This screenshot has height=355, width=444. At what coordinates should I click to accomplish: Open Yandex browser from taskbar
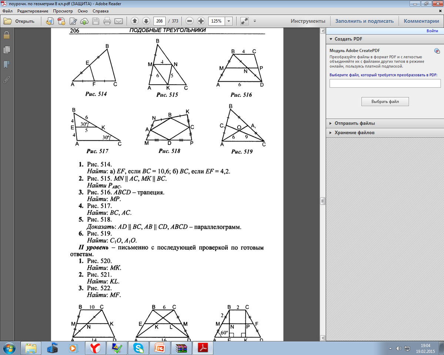click(x=96, y=348)
